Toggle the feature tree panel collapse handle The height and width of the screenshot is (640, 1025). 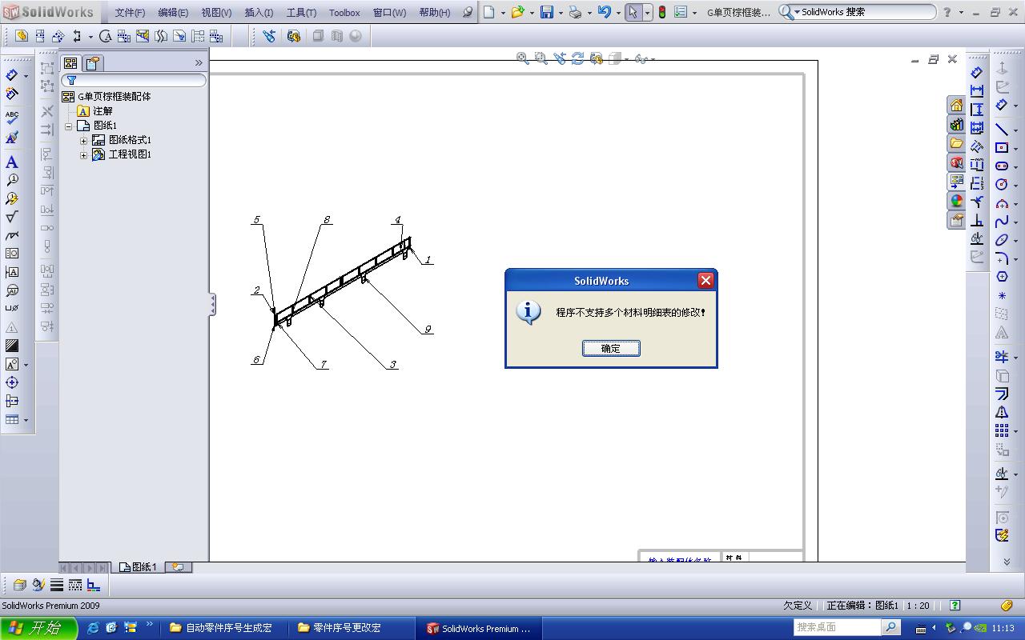(x=212, y=304)
